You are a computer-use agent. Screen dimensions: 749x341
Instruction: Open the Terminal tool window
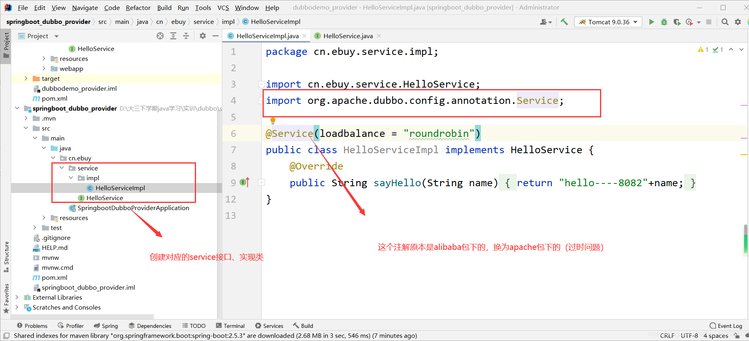coord(230,326)
